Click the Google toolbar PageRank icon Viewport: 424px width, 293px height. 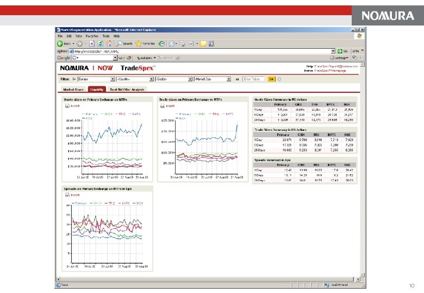click(129, 58)
